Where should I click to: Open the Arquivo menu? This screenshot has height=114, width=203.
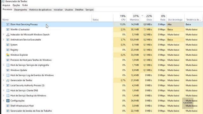pyautogui.click(x=6, y=5)
